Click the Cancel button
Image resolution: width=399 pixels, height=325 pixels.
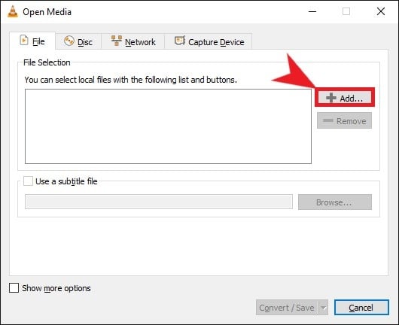point(361,308)
